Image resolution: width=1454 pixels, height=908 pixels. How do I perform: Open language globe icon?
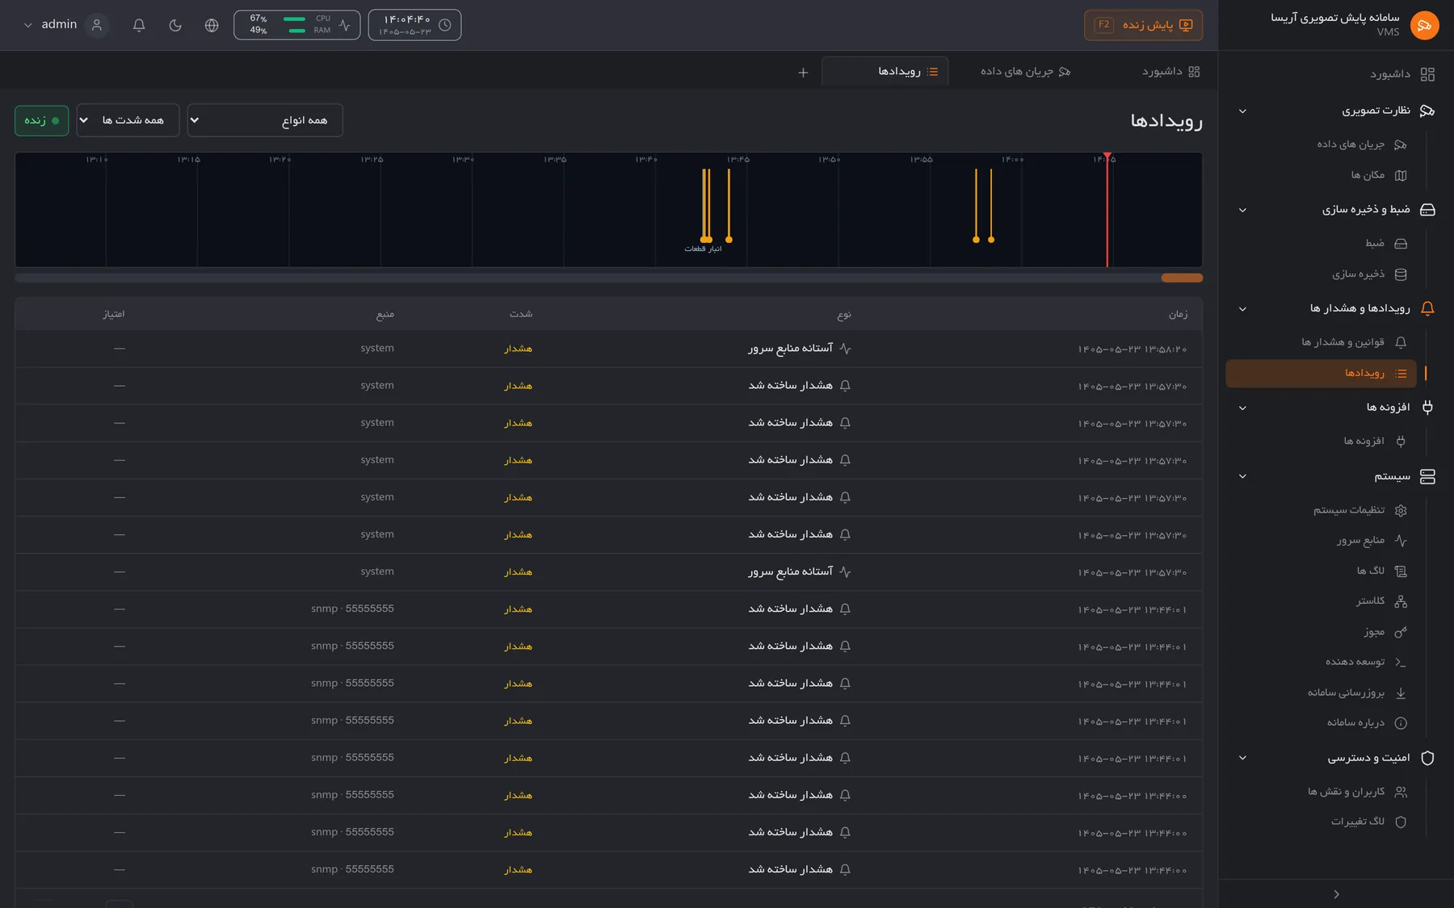pyautogui.click(x=212, y=25)
